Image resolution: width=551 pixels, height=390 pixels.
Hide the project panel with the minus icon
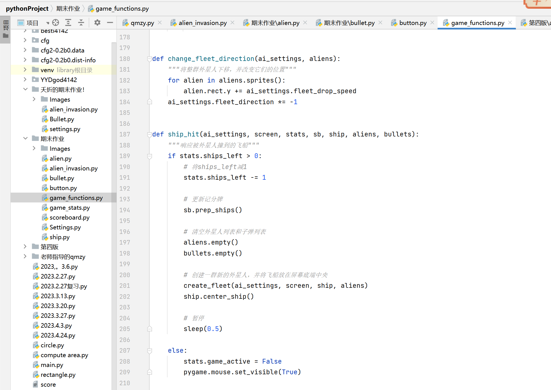tap(110, 23)
